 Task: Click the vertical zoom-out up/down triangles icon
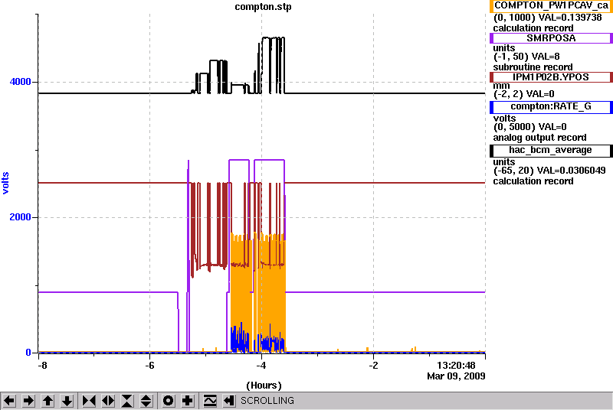(146, 401)
